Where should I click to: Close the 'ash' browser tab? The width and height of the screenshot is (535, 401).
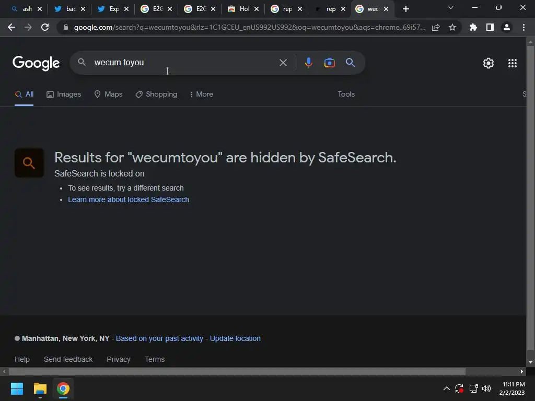[x=40, y=9]
